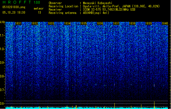
Task: Click the 1.1 kHz axis label
Action: (2, 35)
